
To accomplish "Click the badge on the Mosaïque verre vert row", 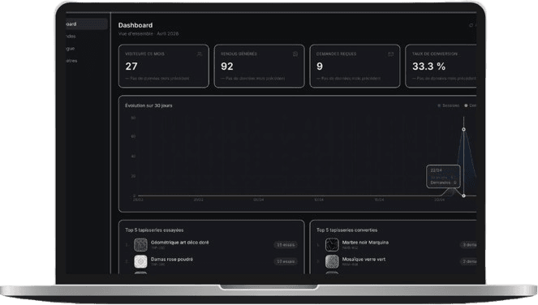I will (x=468, y=261).
